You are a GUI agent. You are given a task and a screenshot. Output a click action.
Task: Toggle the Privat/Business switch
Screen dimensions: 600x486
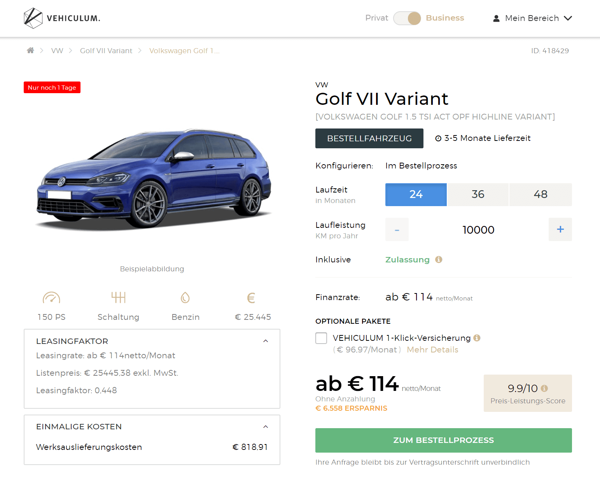point(407,18)
